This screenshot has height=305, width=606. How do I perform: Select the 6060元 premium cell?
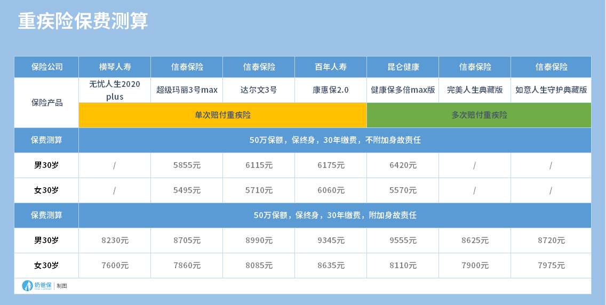330,190
